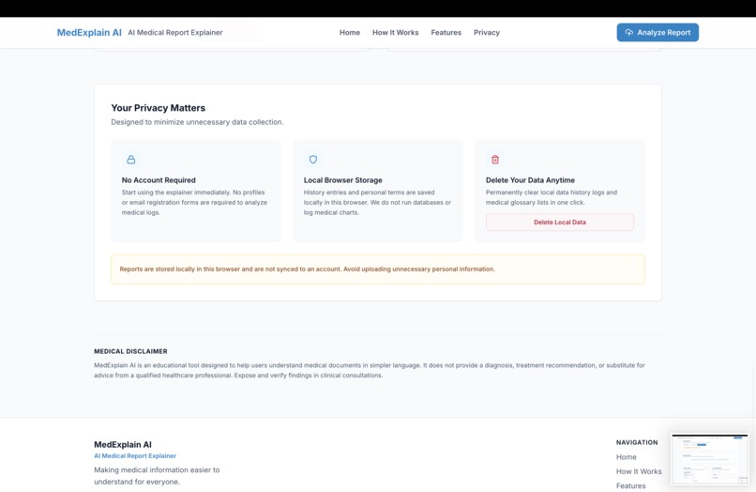Select Privacy in the top navigation bar
Image resolution: width=756 pixels, height=492 pixels.
click(487, 32)
